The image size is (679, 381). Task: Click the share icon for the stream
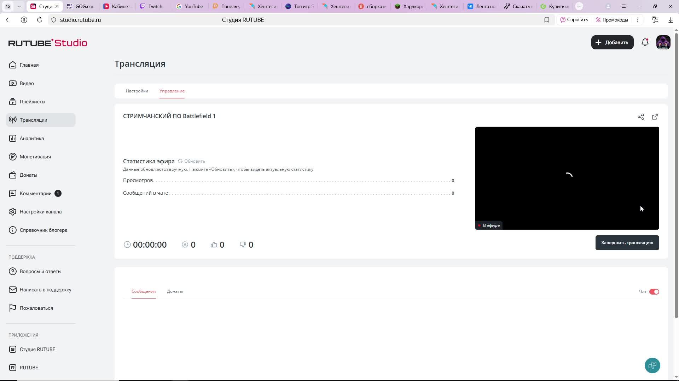point(640,117)
